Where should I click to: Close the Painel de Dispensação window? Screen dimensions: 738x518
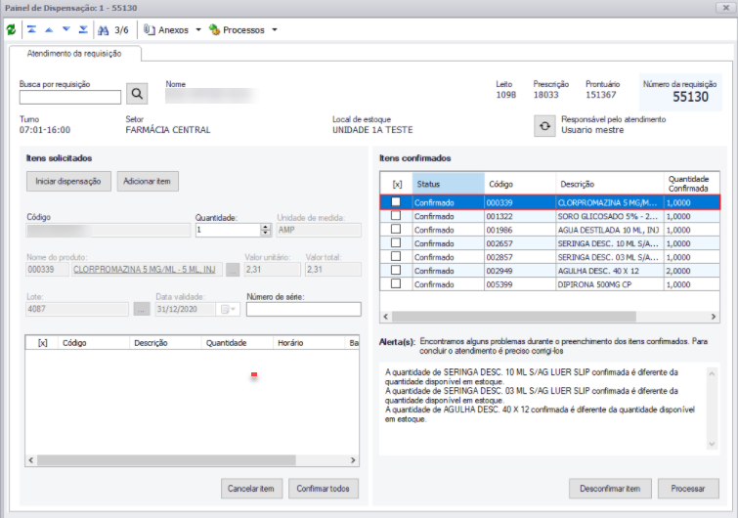725,8
